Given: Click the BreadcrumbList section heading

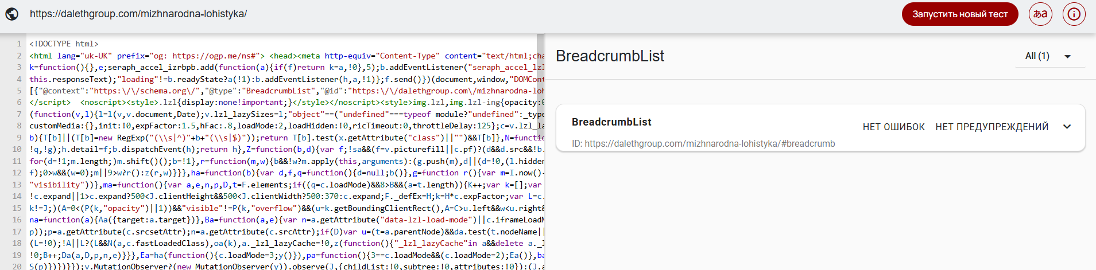Looking at the screenshot, I should click(x=610, y=56).
